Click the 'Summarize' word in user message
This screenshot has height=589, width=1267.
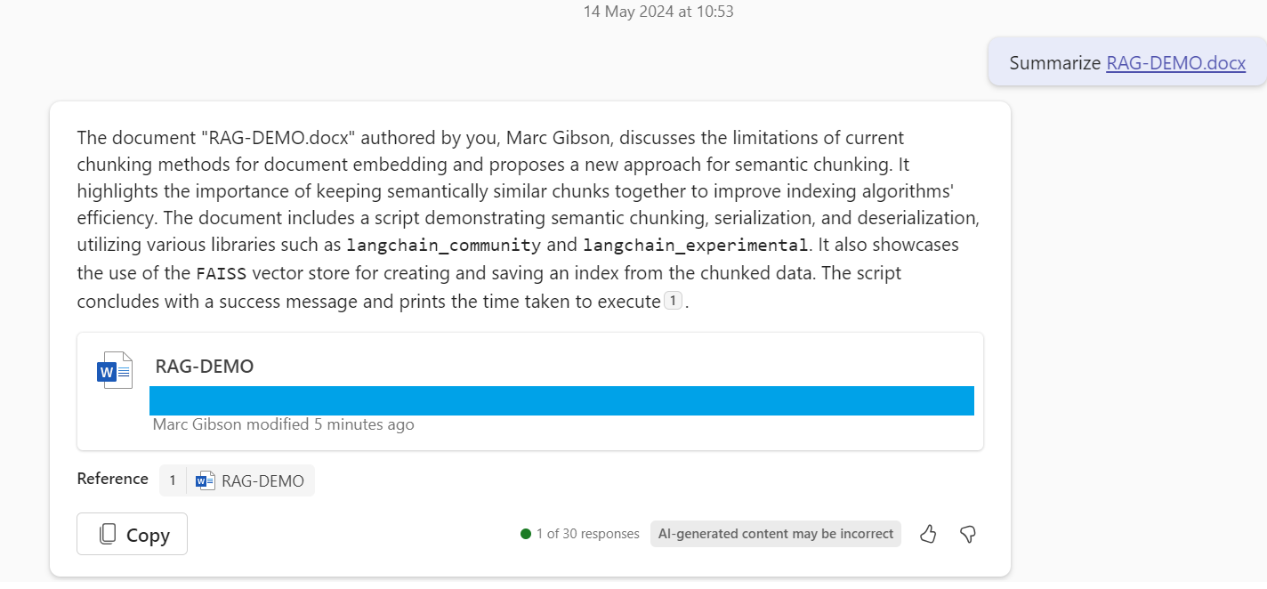click(x=1055, y=63)
